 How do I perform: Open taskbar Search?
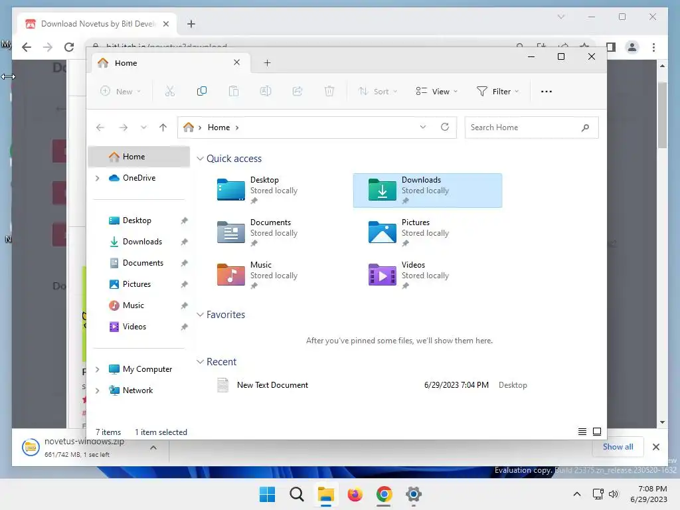pyautogui.click(x=297, y=494)
